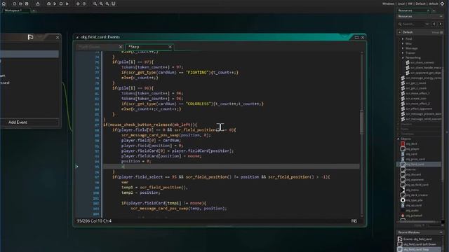Select the highlighted event row in the events list
Viewport: 449px width, 252px height.
point(29,54)
